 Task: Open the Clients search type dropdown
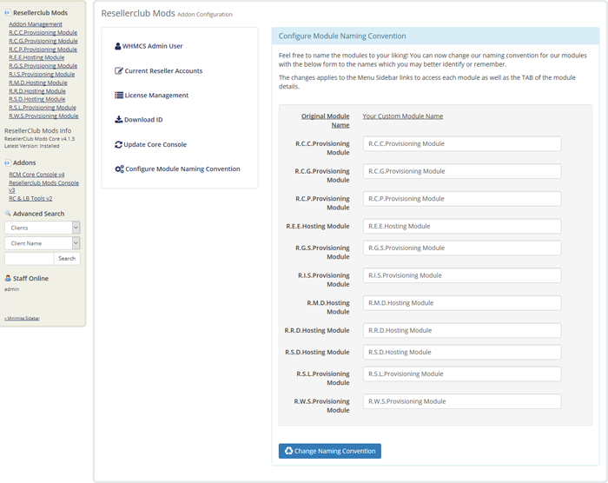43,228
